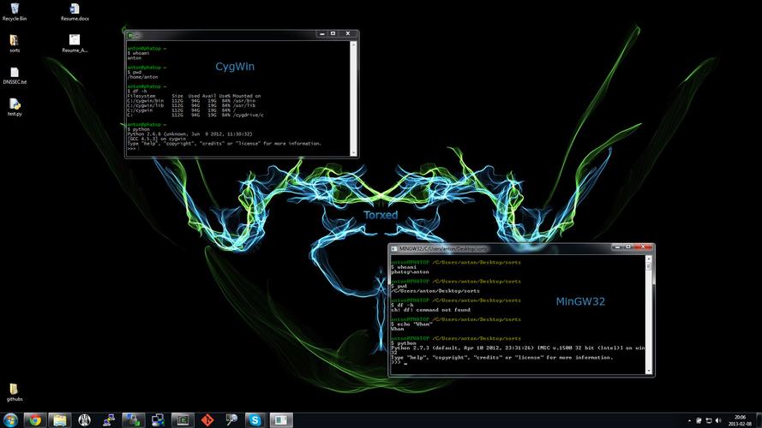
Task: Open Skype from the taskbar
Action: click(255, 420)
